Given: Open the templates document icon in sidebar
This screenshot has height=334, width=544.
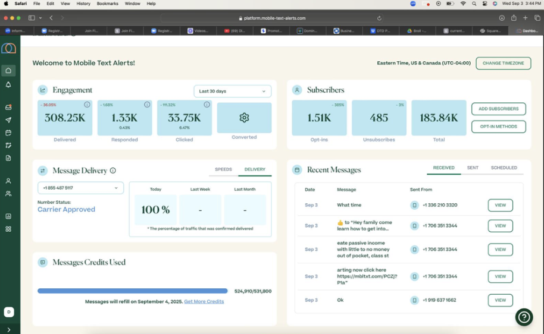Looking at the screenshot, I should point(8,158).
